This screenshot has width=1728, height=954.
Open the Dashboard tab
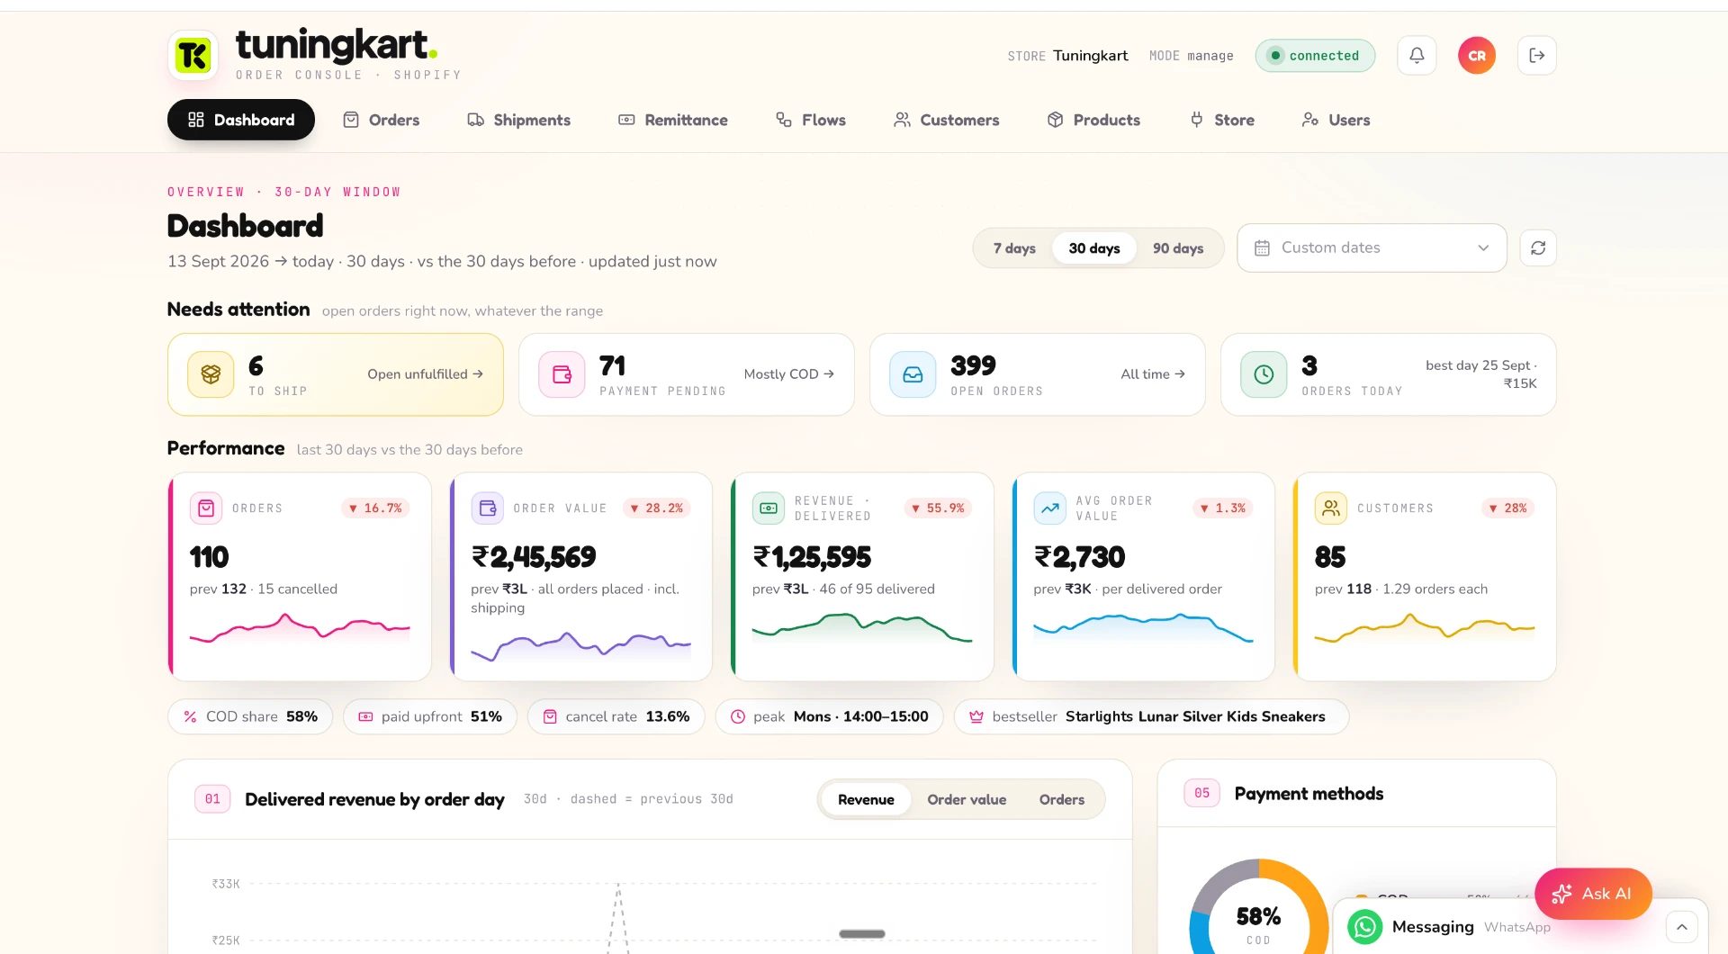pyautogui.click(x=241, y=120)
